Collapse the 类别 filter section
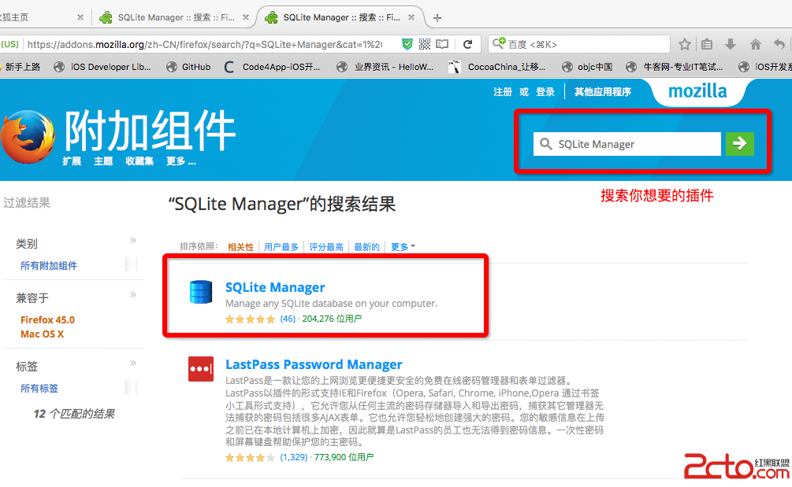 tap(133, 240)
